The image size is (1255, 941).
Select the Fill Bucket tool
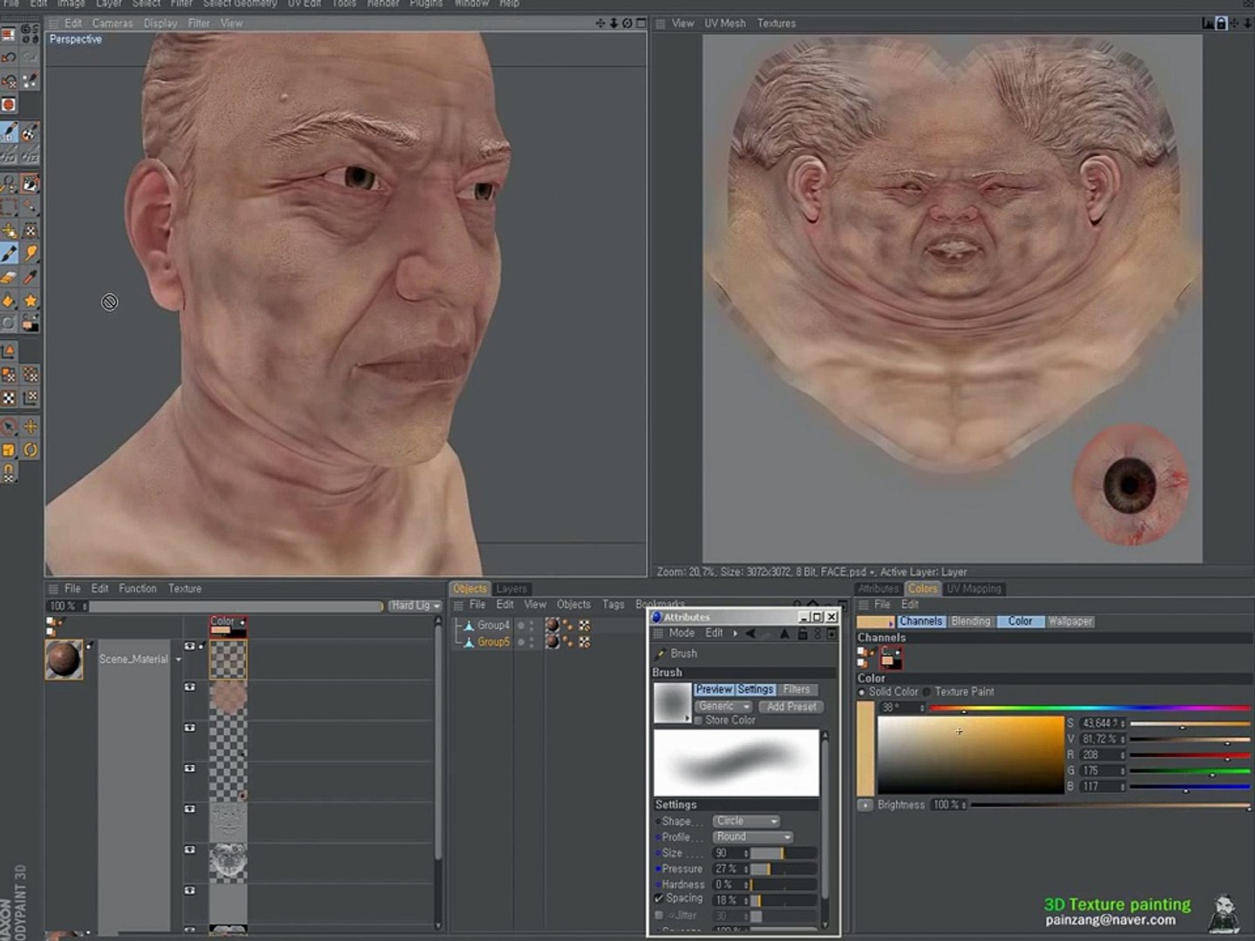[9, 301]
